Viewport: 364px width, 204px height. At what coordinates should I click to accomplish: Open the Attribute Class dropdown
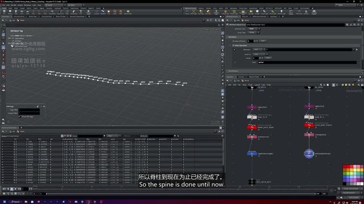pos(254,29)
